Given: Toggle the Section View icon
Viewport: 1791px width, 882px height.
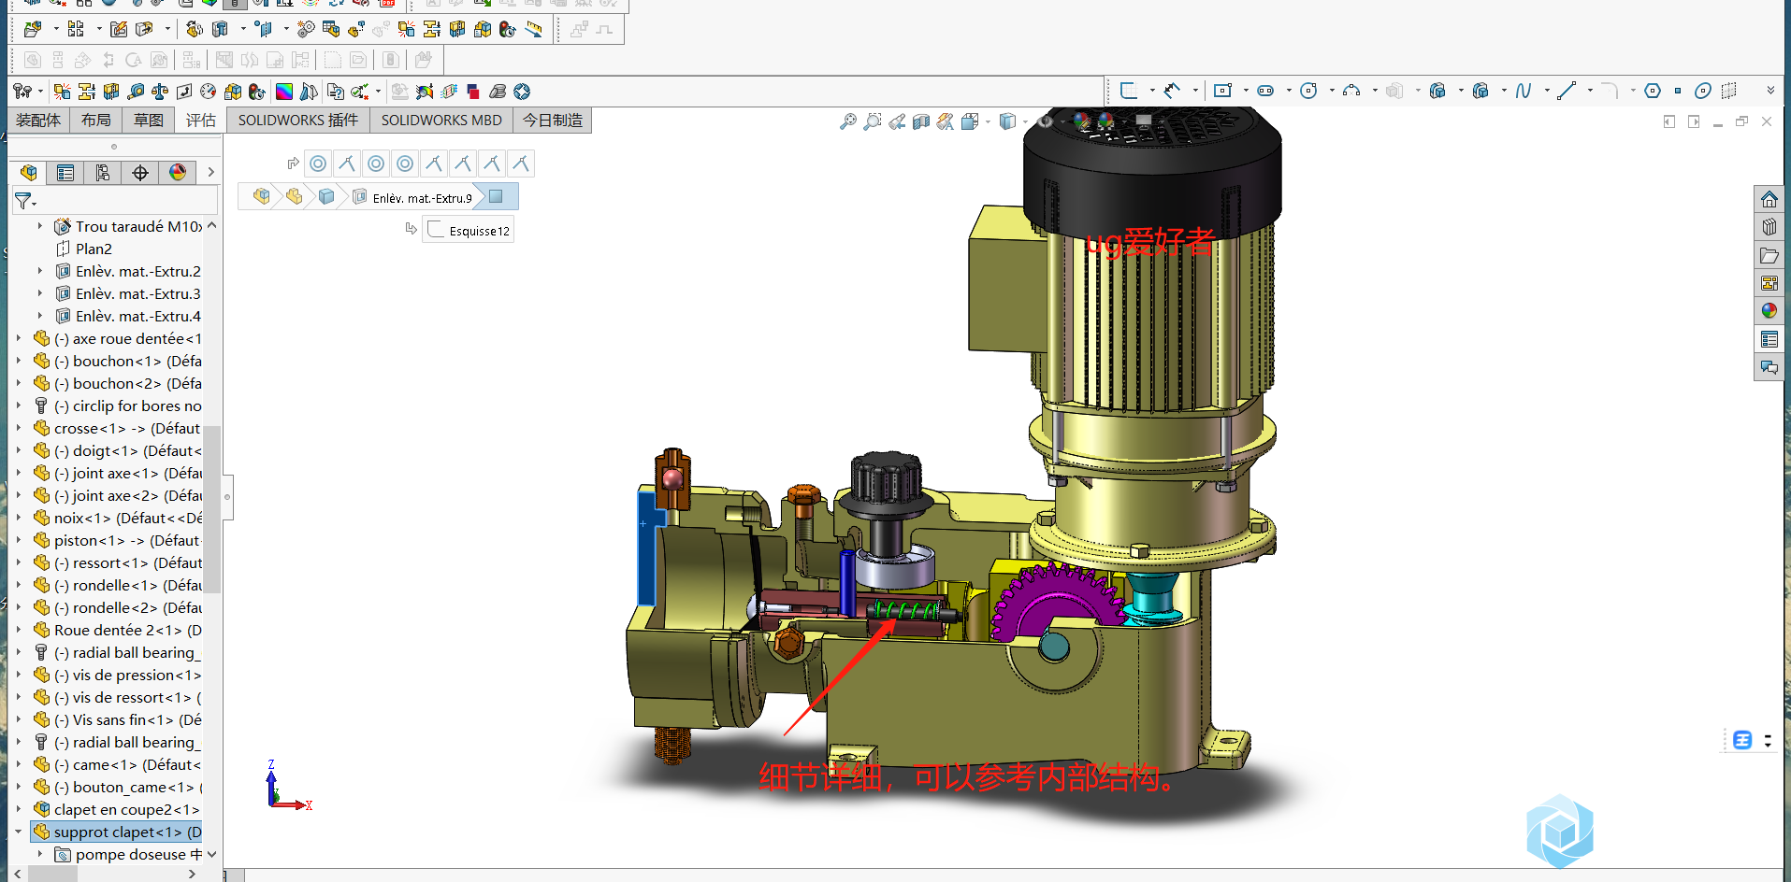Looking at the screenshot, I should (x=920, y=121).
